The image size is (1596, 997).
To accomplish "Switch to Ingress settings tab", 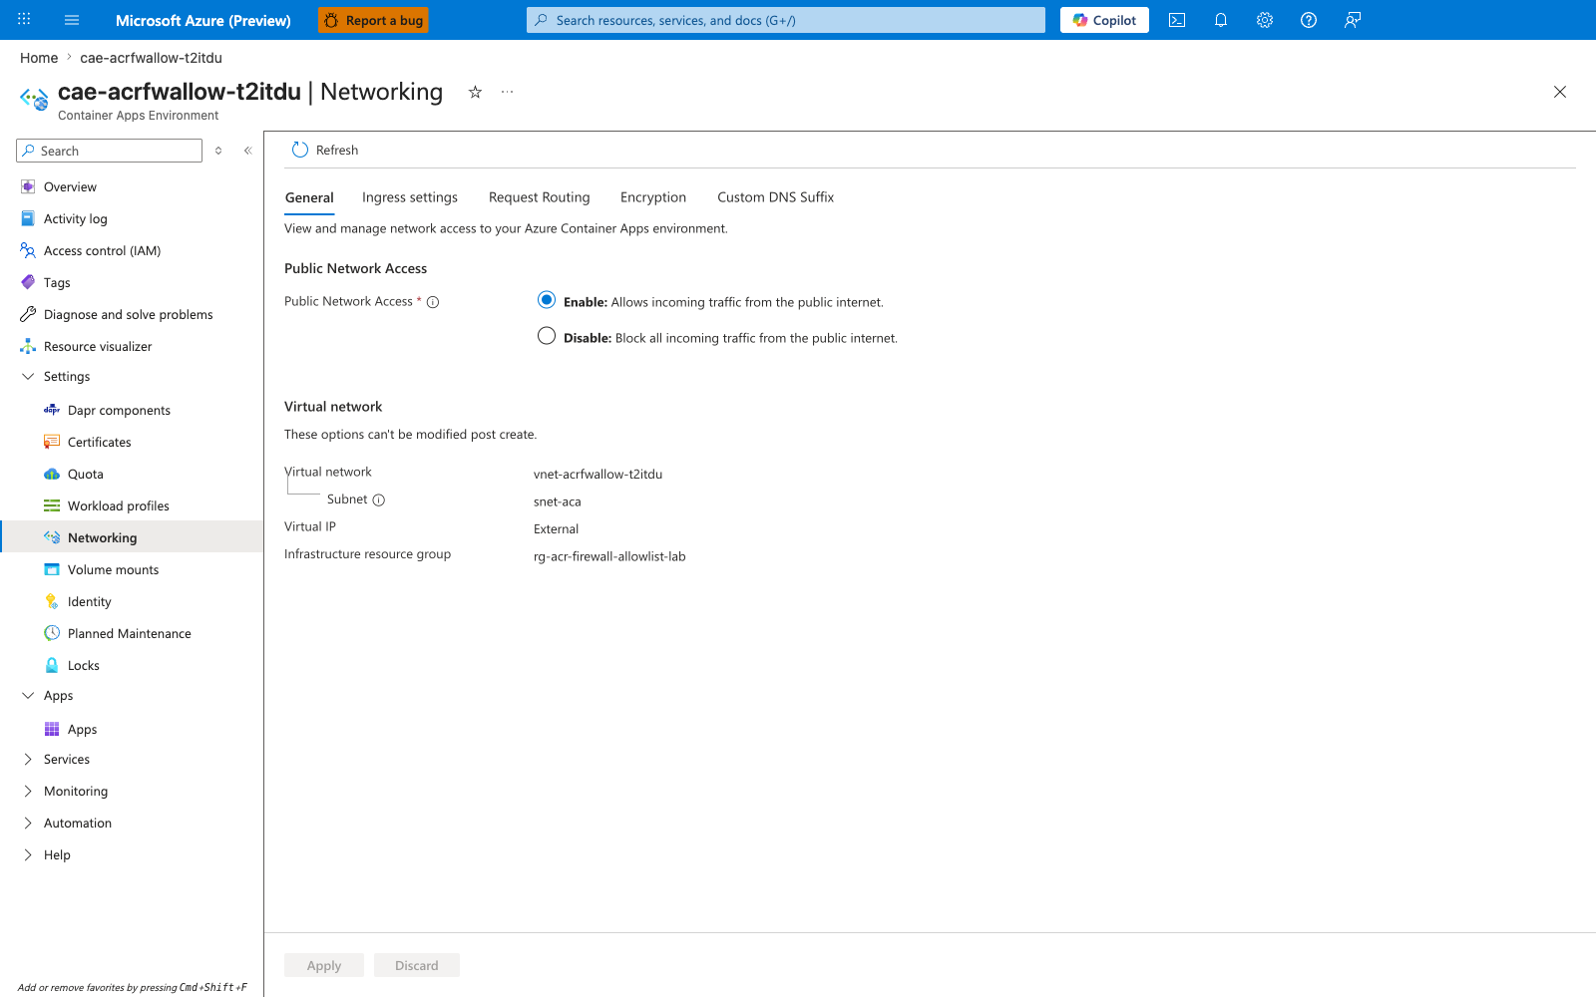I will 410,197.
